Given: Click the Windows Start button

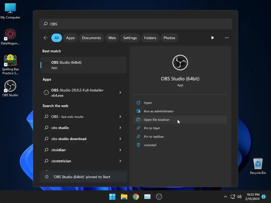Looking at the screenshot, I should pos(112,197).
